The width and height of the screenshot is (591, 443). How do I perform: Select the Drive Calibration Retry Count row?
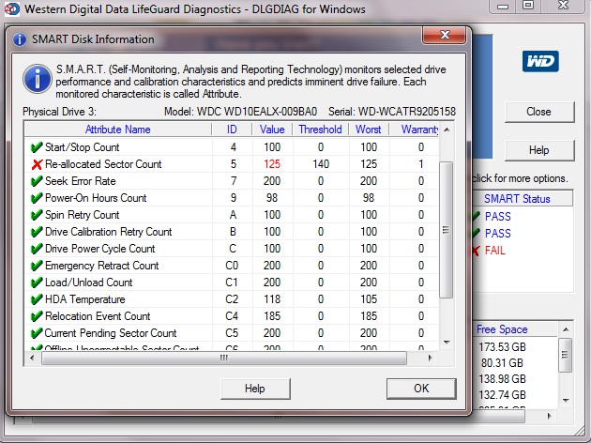(x=232, y=232)
